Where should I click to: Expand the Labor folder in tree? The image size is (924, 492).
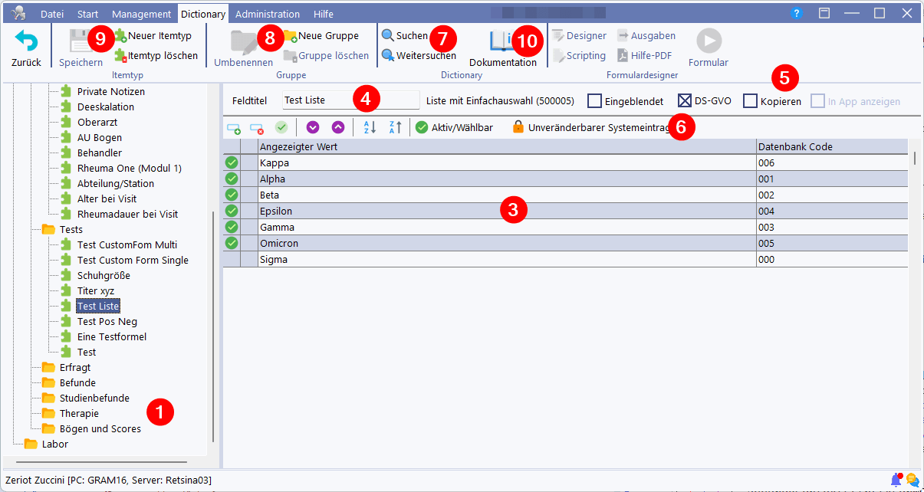(31, 444)
